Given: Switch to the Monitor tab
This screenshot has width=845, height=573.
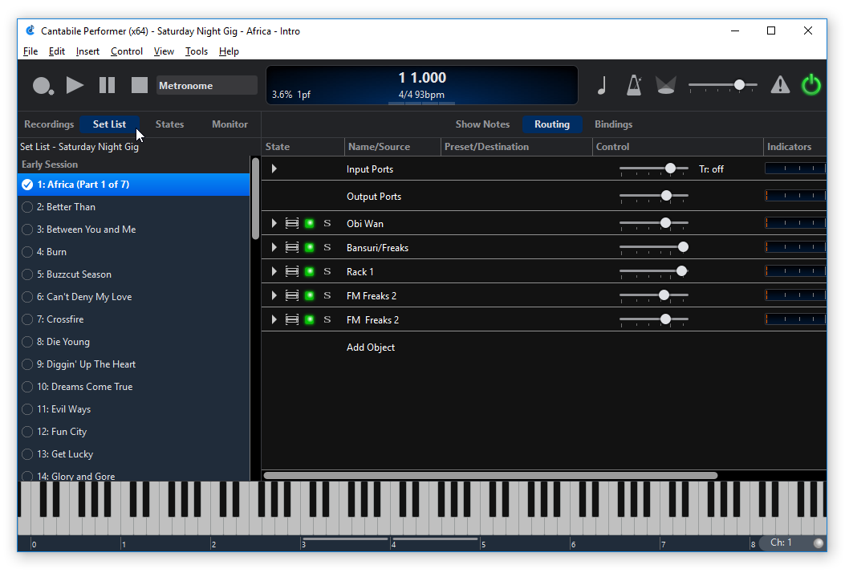Looking at the screenshot, I should tap(230, 124).
